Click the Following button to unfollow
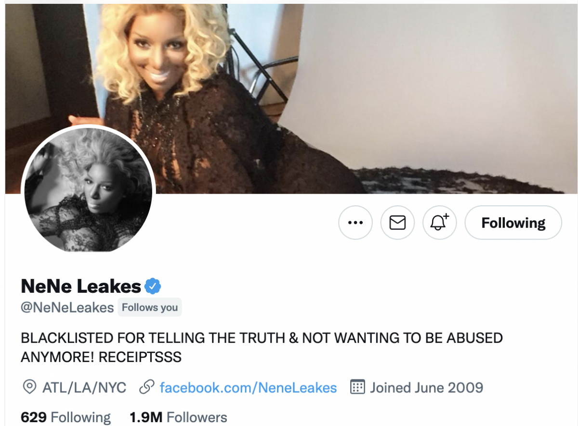Image resolution: width=578 pixels, height=426 pixels. click(513, 223)
